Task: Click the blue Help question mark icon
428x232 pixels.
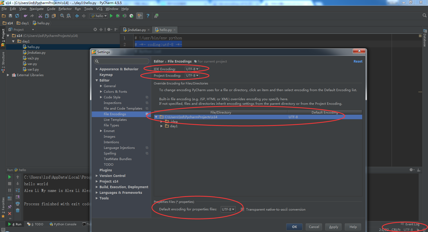Action: pyautogui.click(x=148, y=16)
